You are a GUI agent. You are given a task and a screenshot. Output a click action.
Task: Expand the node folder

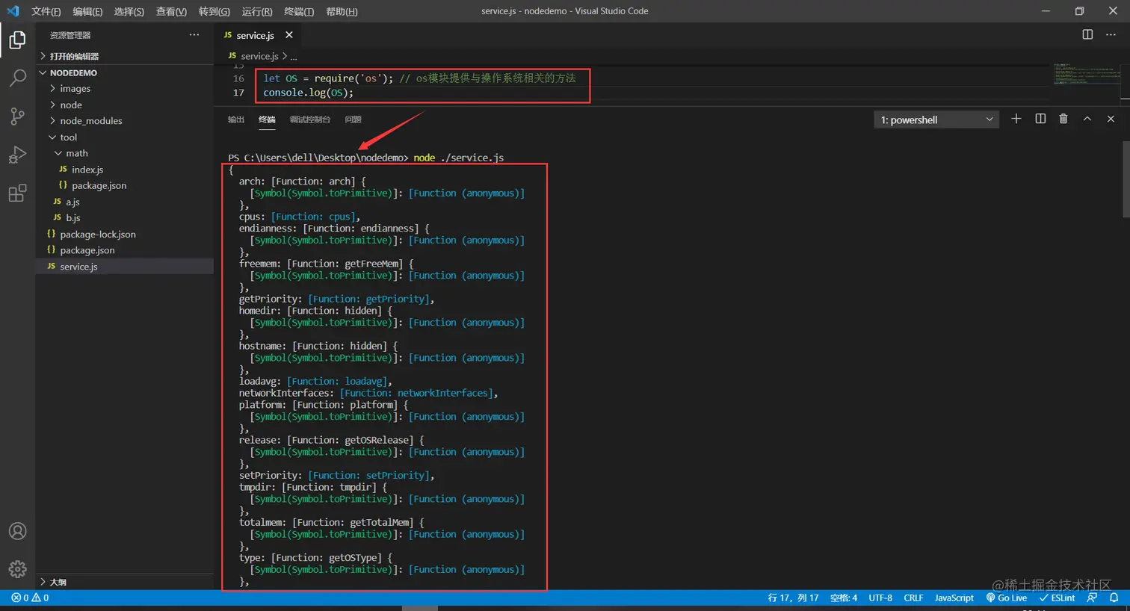125,105
